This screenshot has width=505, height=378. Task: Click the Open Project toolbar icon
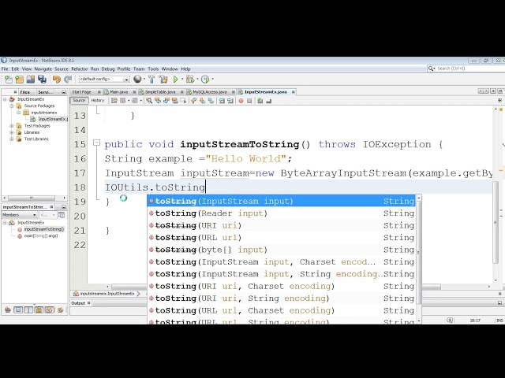(x=31, y=79)
